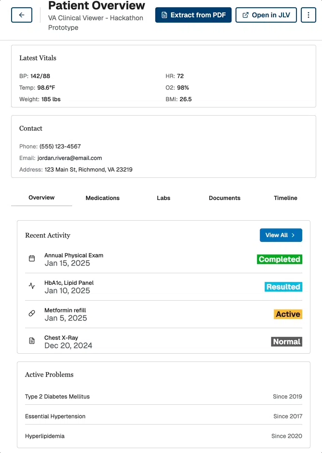Click the Active status badge
Image resolution: width=322 pixels, height=453 pixels.
(288, 314)
